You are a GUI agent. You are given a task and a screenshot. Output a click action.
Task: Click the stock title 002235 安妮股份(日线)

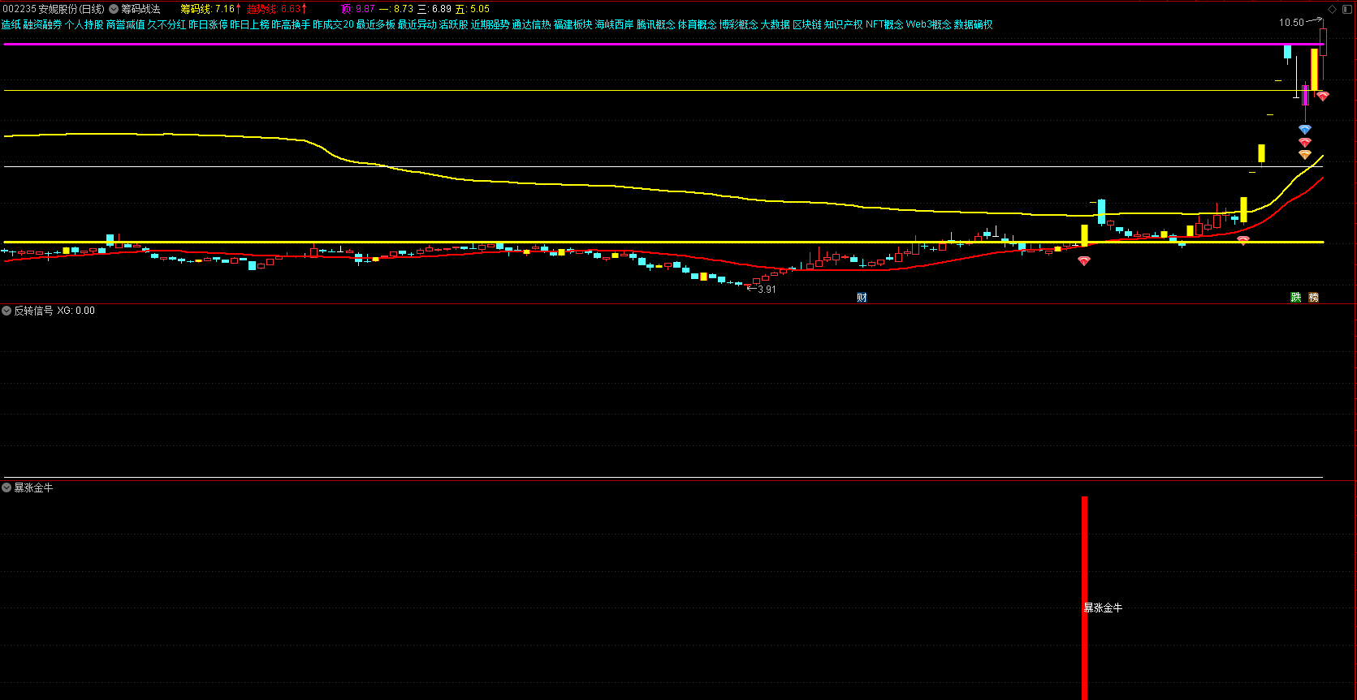tap(53, 9)
